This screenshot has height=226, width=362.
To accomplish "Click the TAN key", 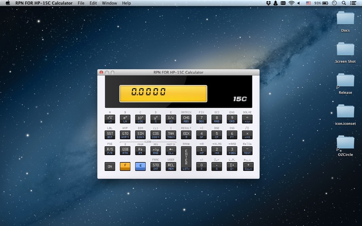I will (x=171, y=135).
